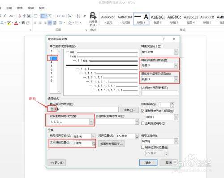The width and height of the screenshot is (224, 178).
Task: Click the Aa change case icon
Action: coord(12,16)
